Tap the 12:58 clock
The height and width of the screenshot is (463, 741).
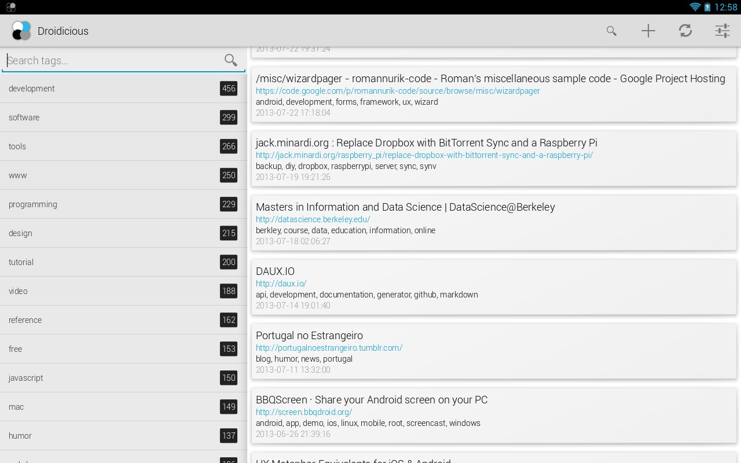point(726,7)
